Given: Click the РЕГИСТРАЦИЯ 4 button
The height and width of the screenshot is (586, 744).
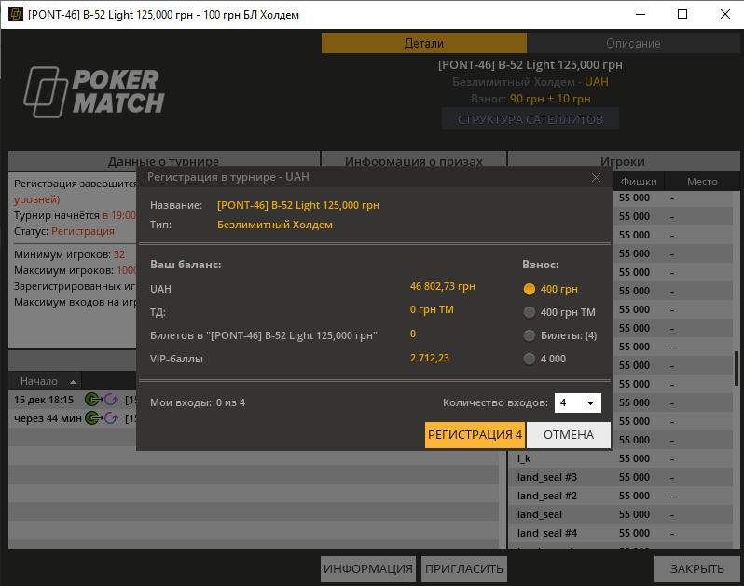Looking at the screenshot, I should (x=475, y=435).
